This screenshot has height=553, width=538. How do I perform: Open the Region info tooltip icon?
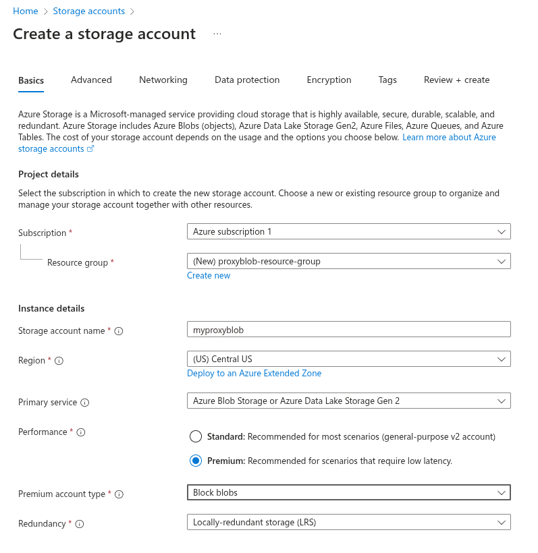tap(59, 359)
